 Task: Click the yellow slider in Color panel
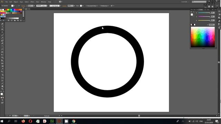coord(204,21)
